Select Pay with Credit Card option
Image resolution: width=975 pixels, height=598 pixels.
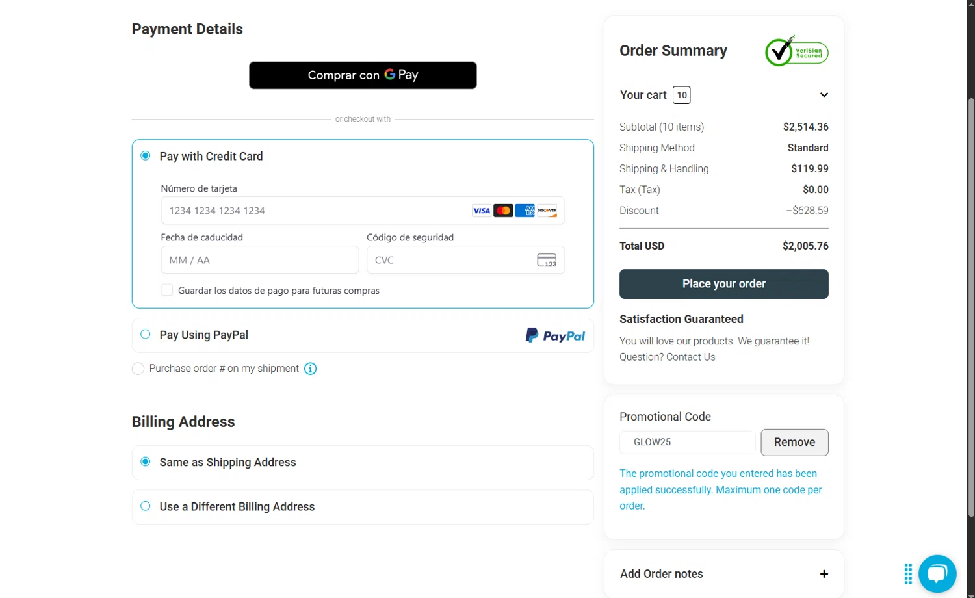click(x=146, y=156)
